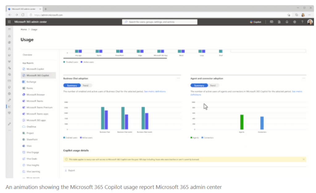Screen dimensions: 316x193
Task: Open browser settings and more menu
Action: pyautogui.click(x=310, y=15)
